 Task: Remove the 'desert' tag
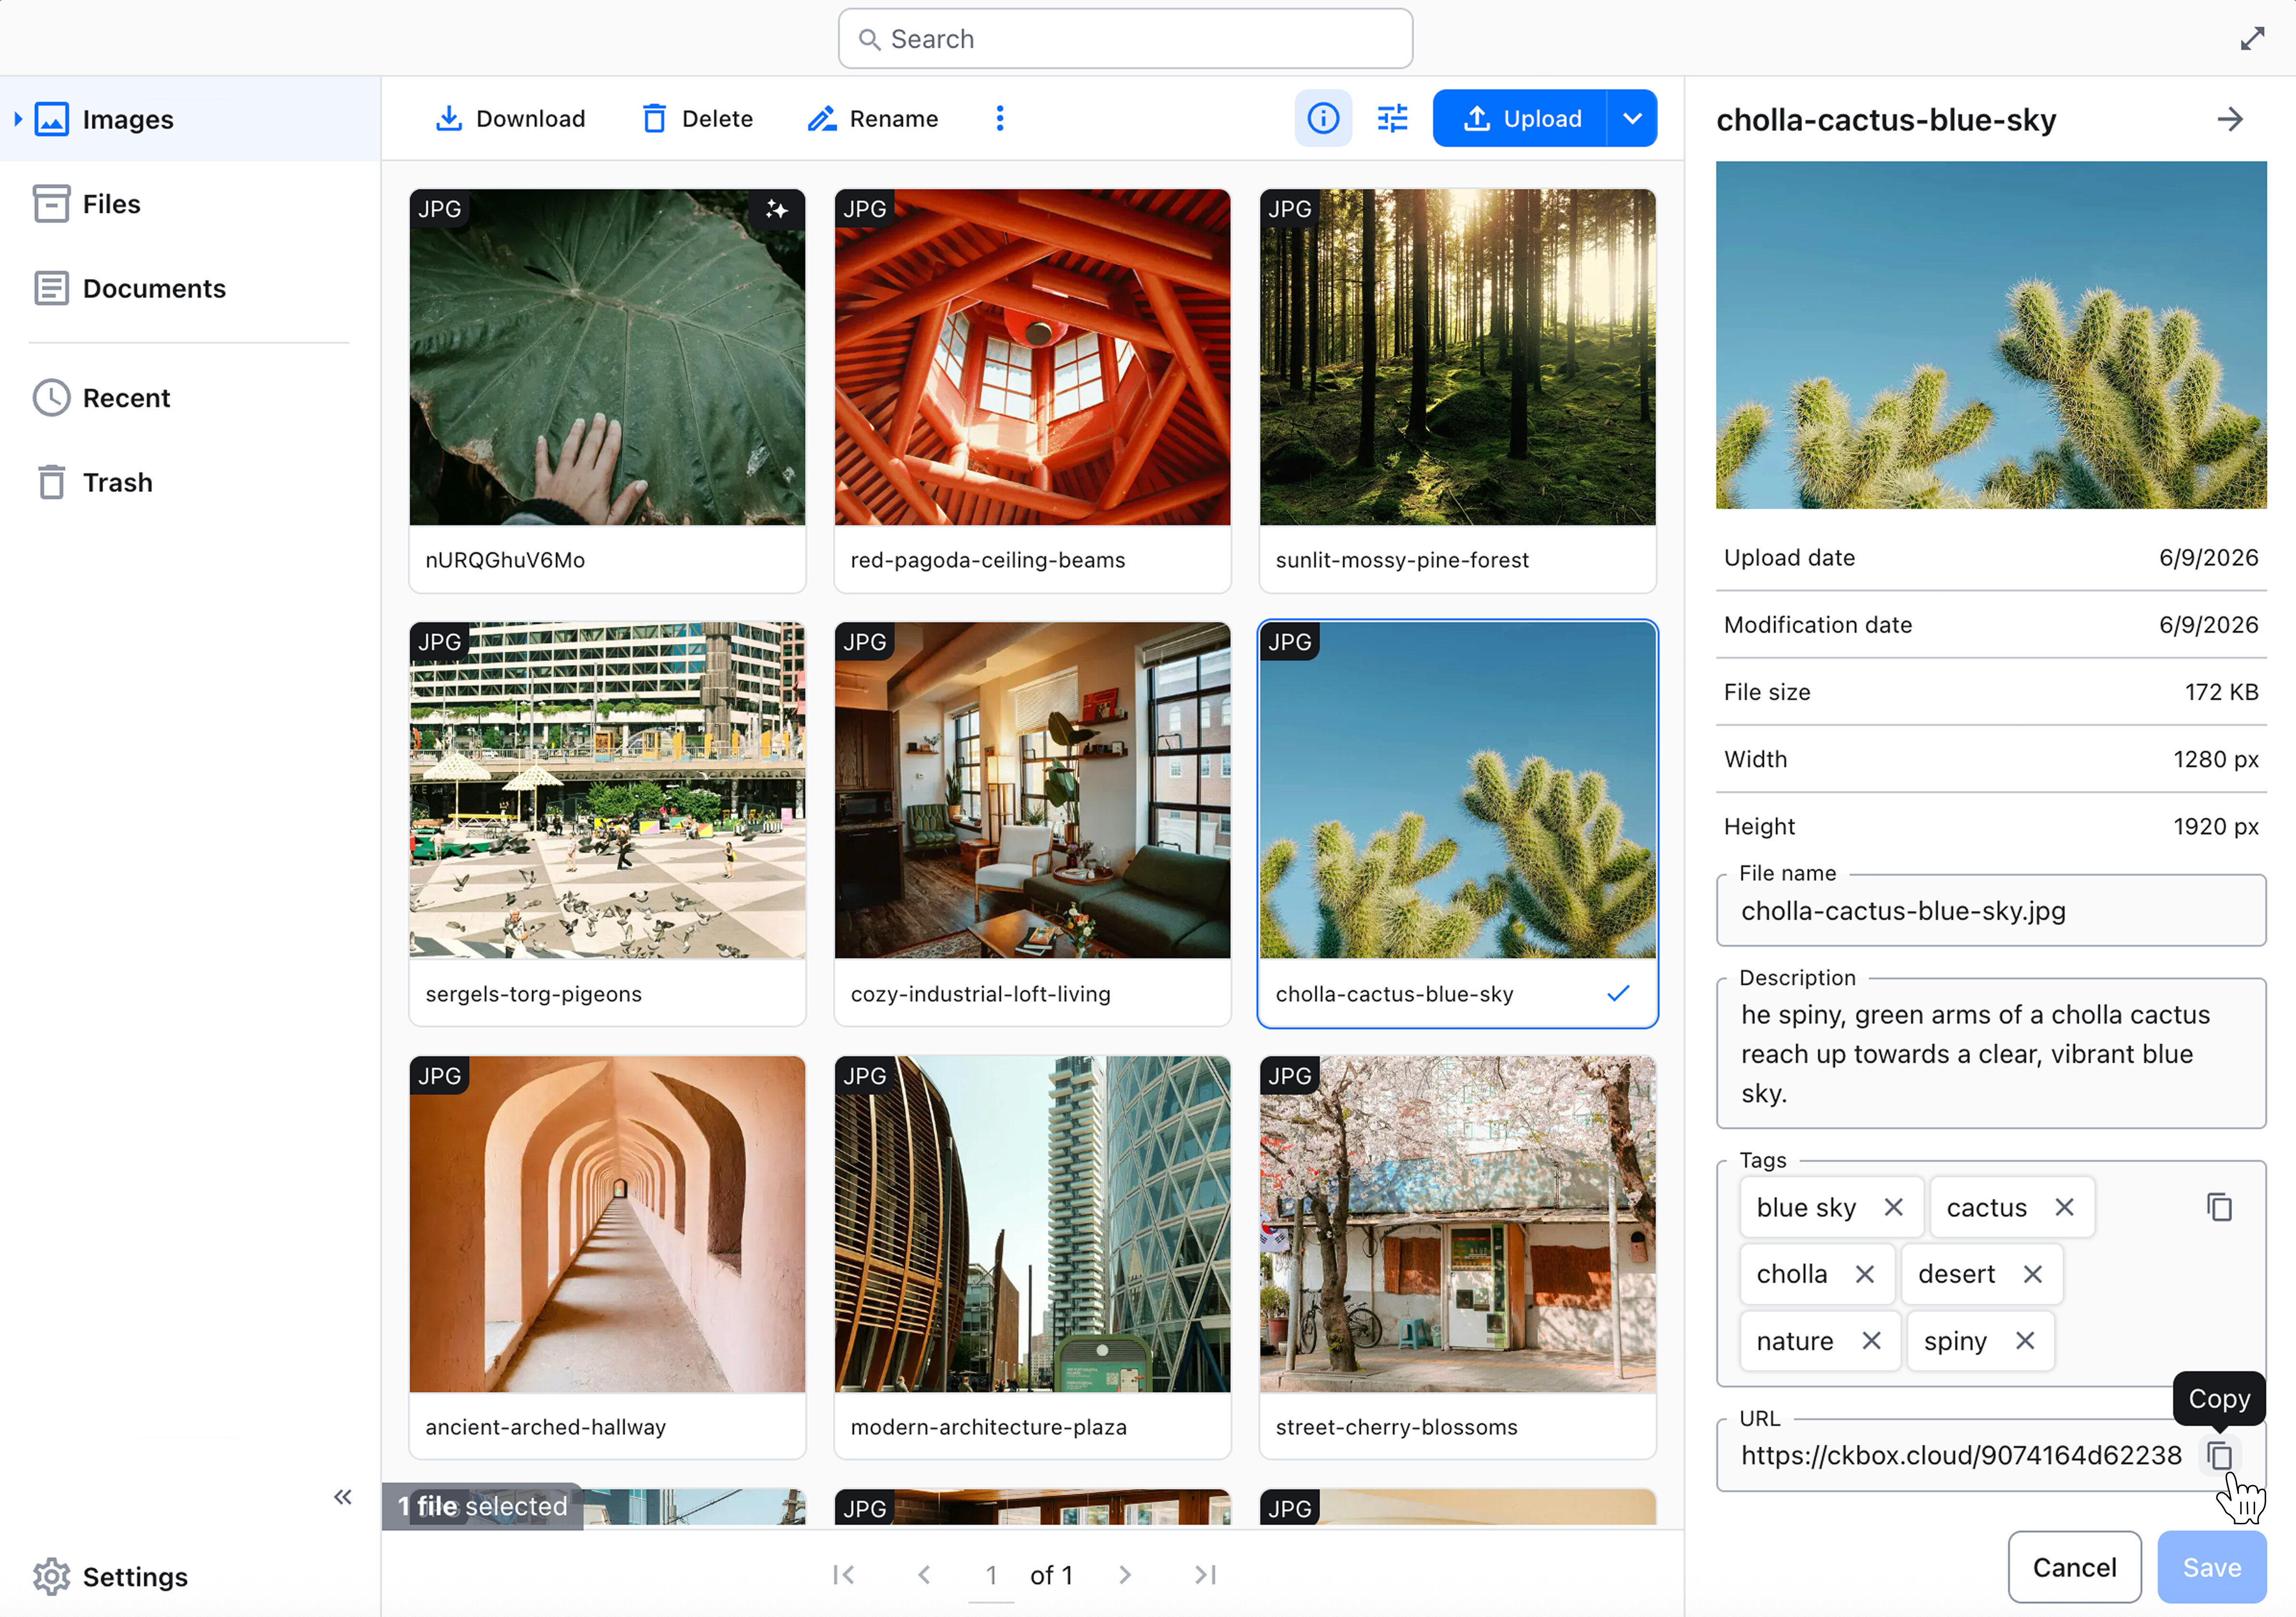[2032, 1274]
